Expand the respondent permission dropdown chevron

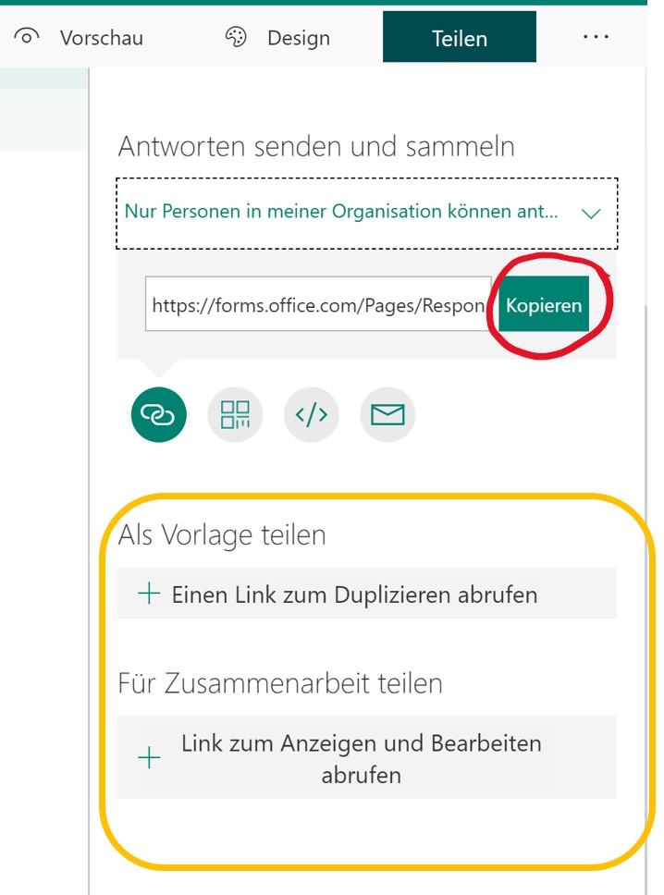click(x=591, y=214)
